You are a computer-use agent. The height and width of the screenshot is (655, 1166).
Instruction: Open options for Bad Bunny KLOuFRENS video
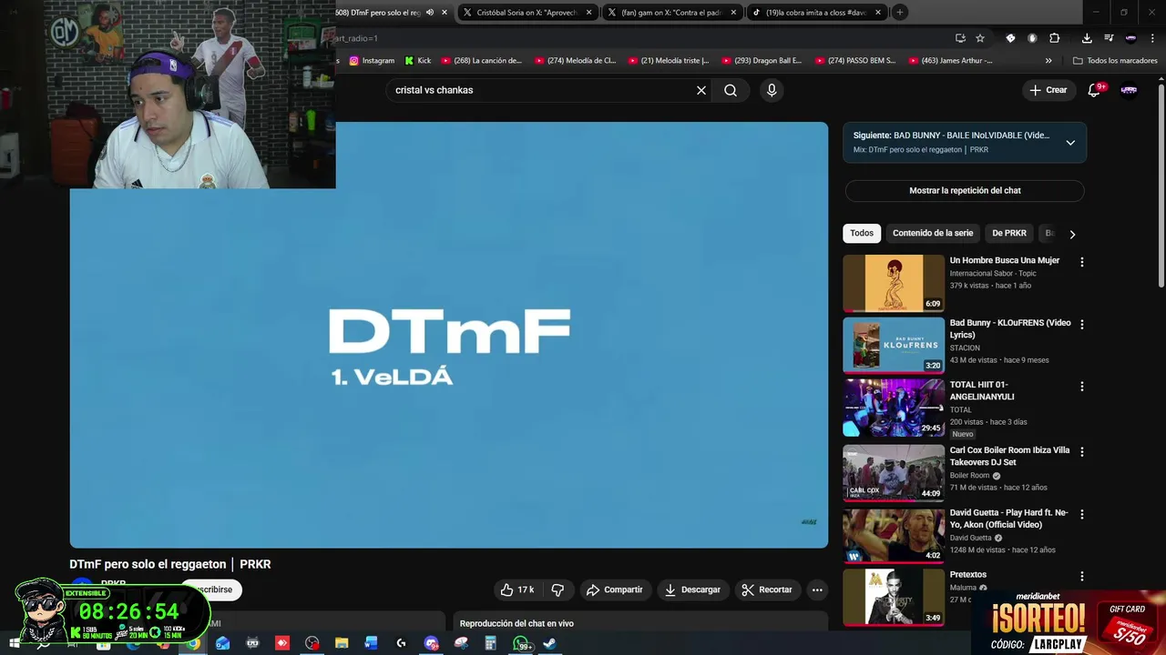click(x=1082, y=324)
